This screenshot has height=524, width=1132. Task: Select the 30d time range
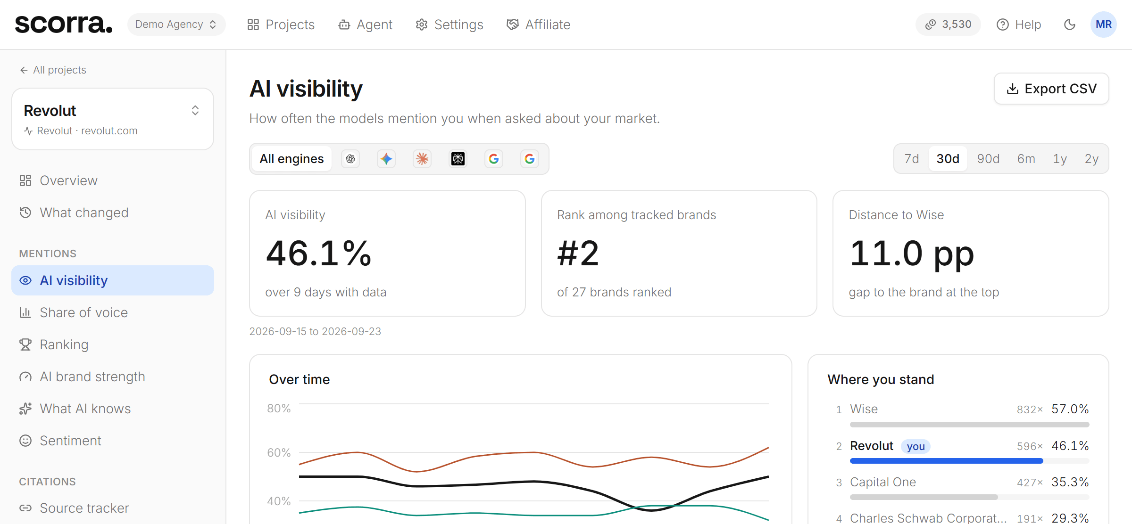948,159
